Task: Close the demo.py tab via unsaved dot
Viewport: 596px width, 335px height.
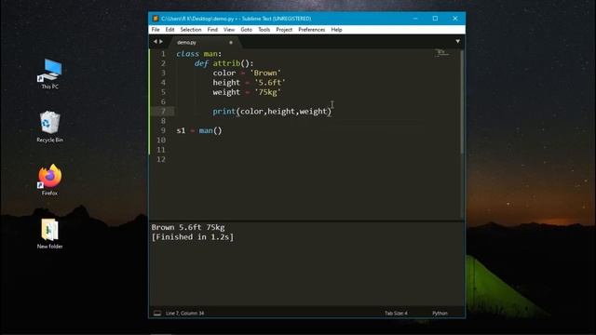Action: (x=231, y=43)
